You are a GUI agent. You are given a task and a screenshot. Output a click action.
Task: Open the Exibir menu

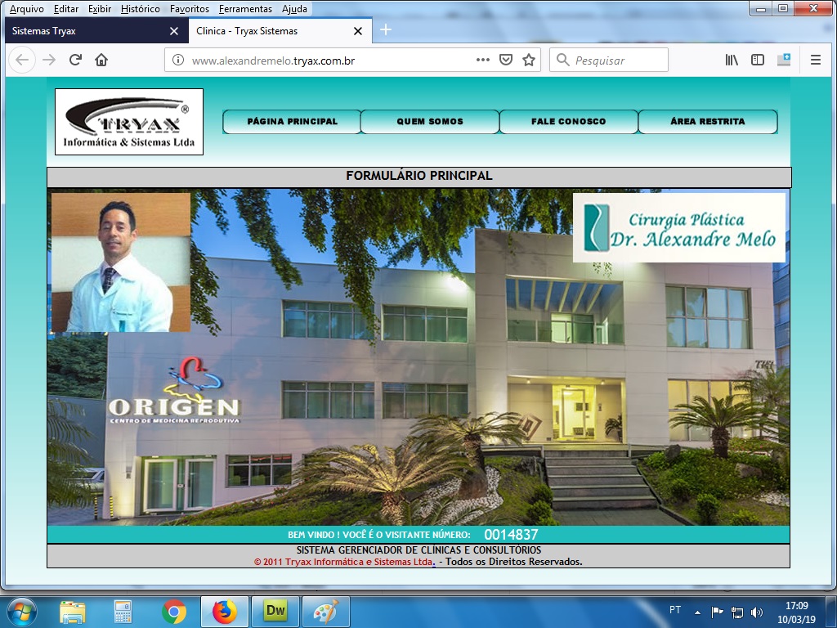(100, 8)
